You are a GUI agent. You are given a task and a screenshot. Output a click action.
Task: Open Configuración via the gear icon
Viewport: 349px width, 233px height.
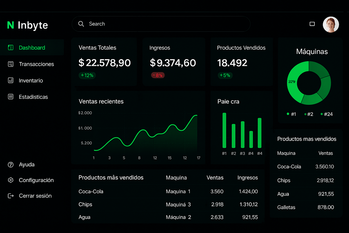coord(11,180)
